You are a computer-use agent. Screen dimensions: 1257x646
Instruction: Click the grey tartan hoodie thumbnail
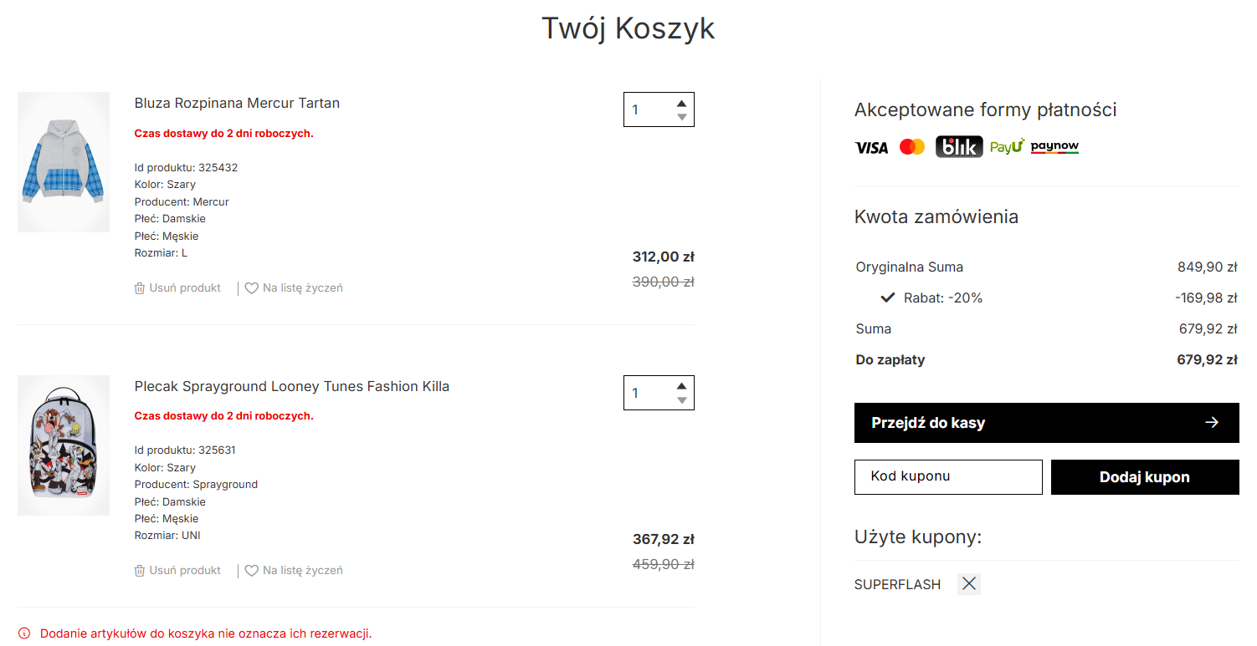(x=64, y=162)
